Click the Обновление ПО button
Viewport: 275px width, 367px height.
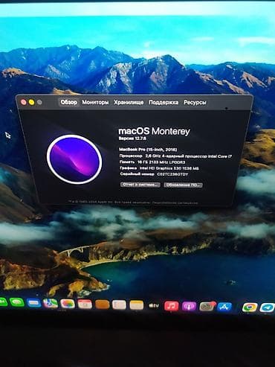click(183, 185)
